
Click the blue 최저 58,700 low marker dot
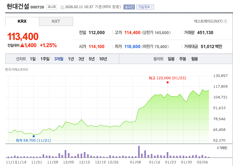pos(34,136)
